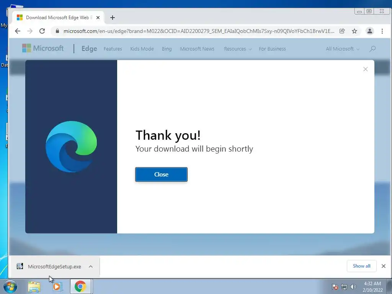
Task: Click the Edge brand link
Action: click(x=89, y=49)
